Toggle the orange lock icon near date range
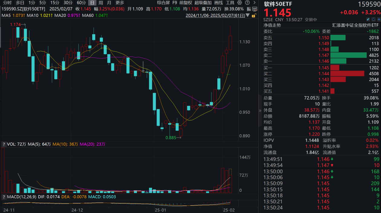The height and width of the screenshot is (213, 381). pos(253,15)
